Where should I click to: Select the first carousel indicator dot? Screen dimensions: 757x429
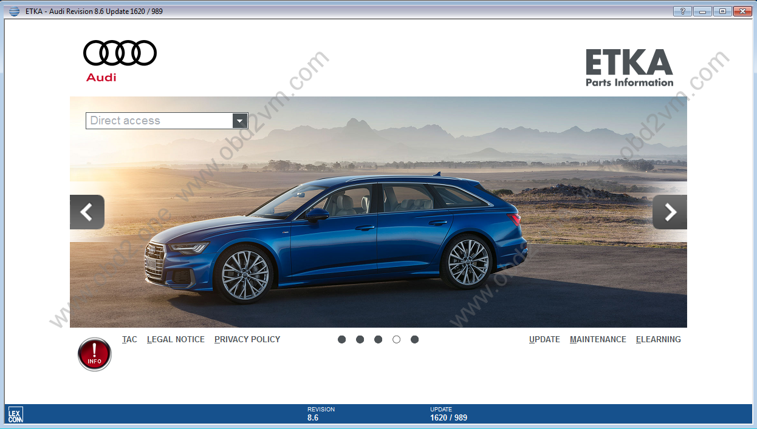342,340
